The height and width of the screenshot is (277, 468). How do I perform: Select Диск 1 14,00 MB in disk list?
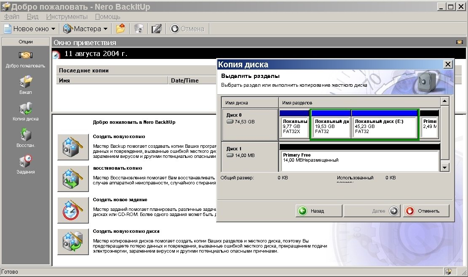pos(250,157)
